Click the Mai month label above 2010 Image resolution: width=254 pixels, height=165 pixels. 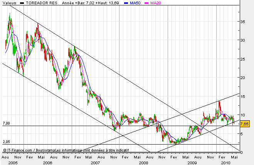click(234, 157)
